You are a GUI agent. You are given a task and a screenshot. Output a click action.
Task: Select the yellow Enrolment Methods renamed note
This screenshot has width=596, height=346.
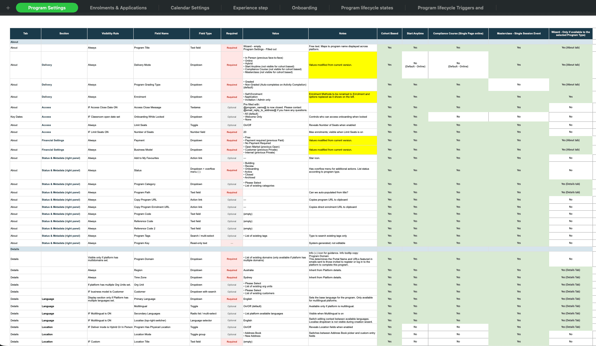point(343,97)
